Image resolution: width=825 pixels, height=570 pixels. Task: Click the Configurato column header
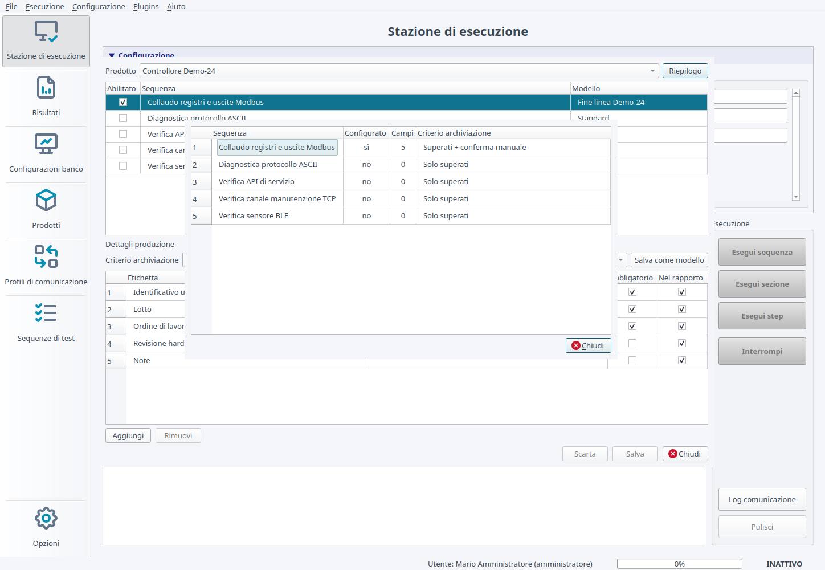[x=366, y=133]
